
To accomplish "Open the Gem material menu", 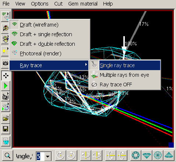I will tap(83, 4).
